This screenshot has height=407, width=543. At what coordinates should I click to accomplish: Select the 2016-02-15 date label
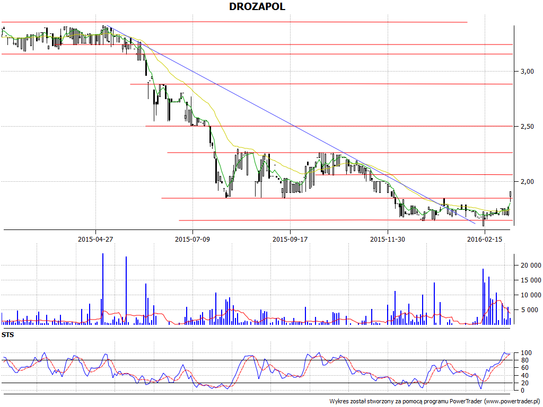[x=485, y=239]
